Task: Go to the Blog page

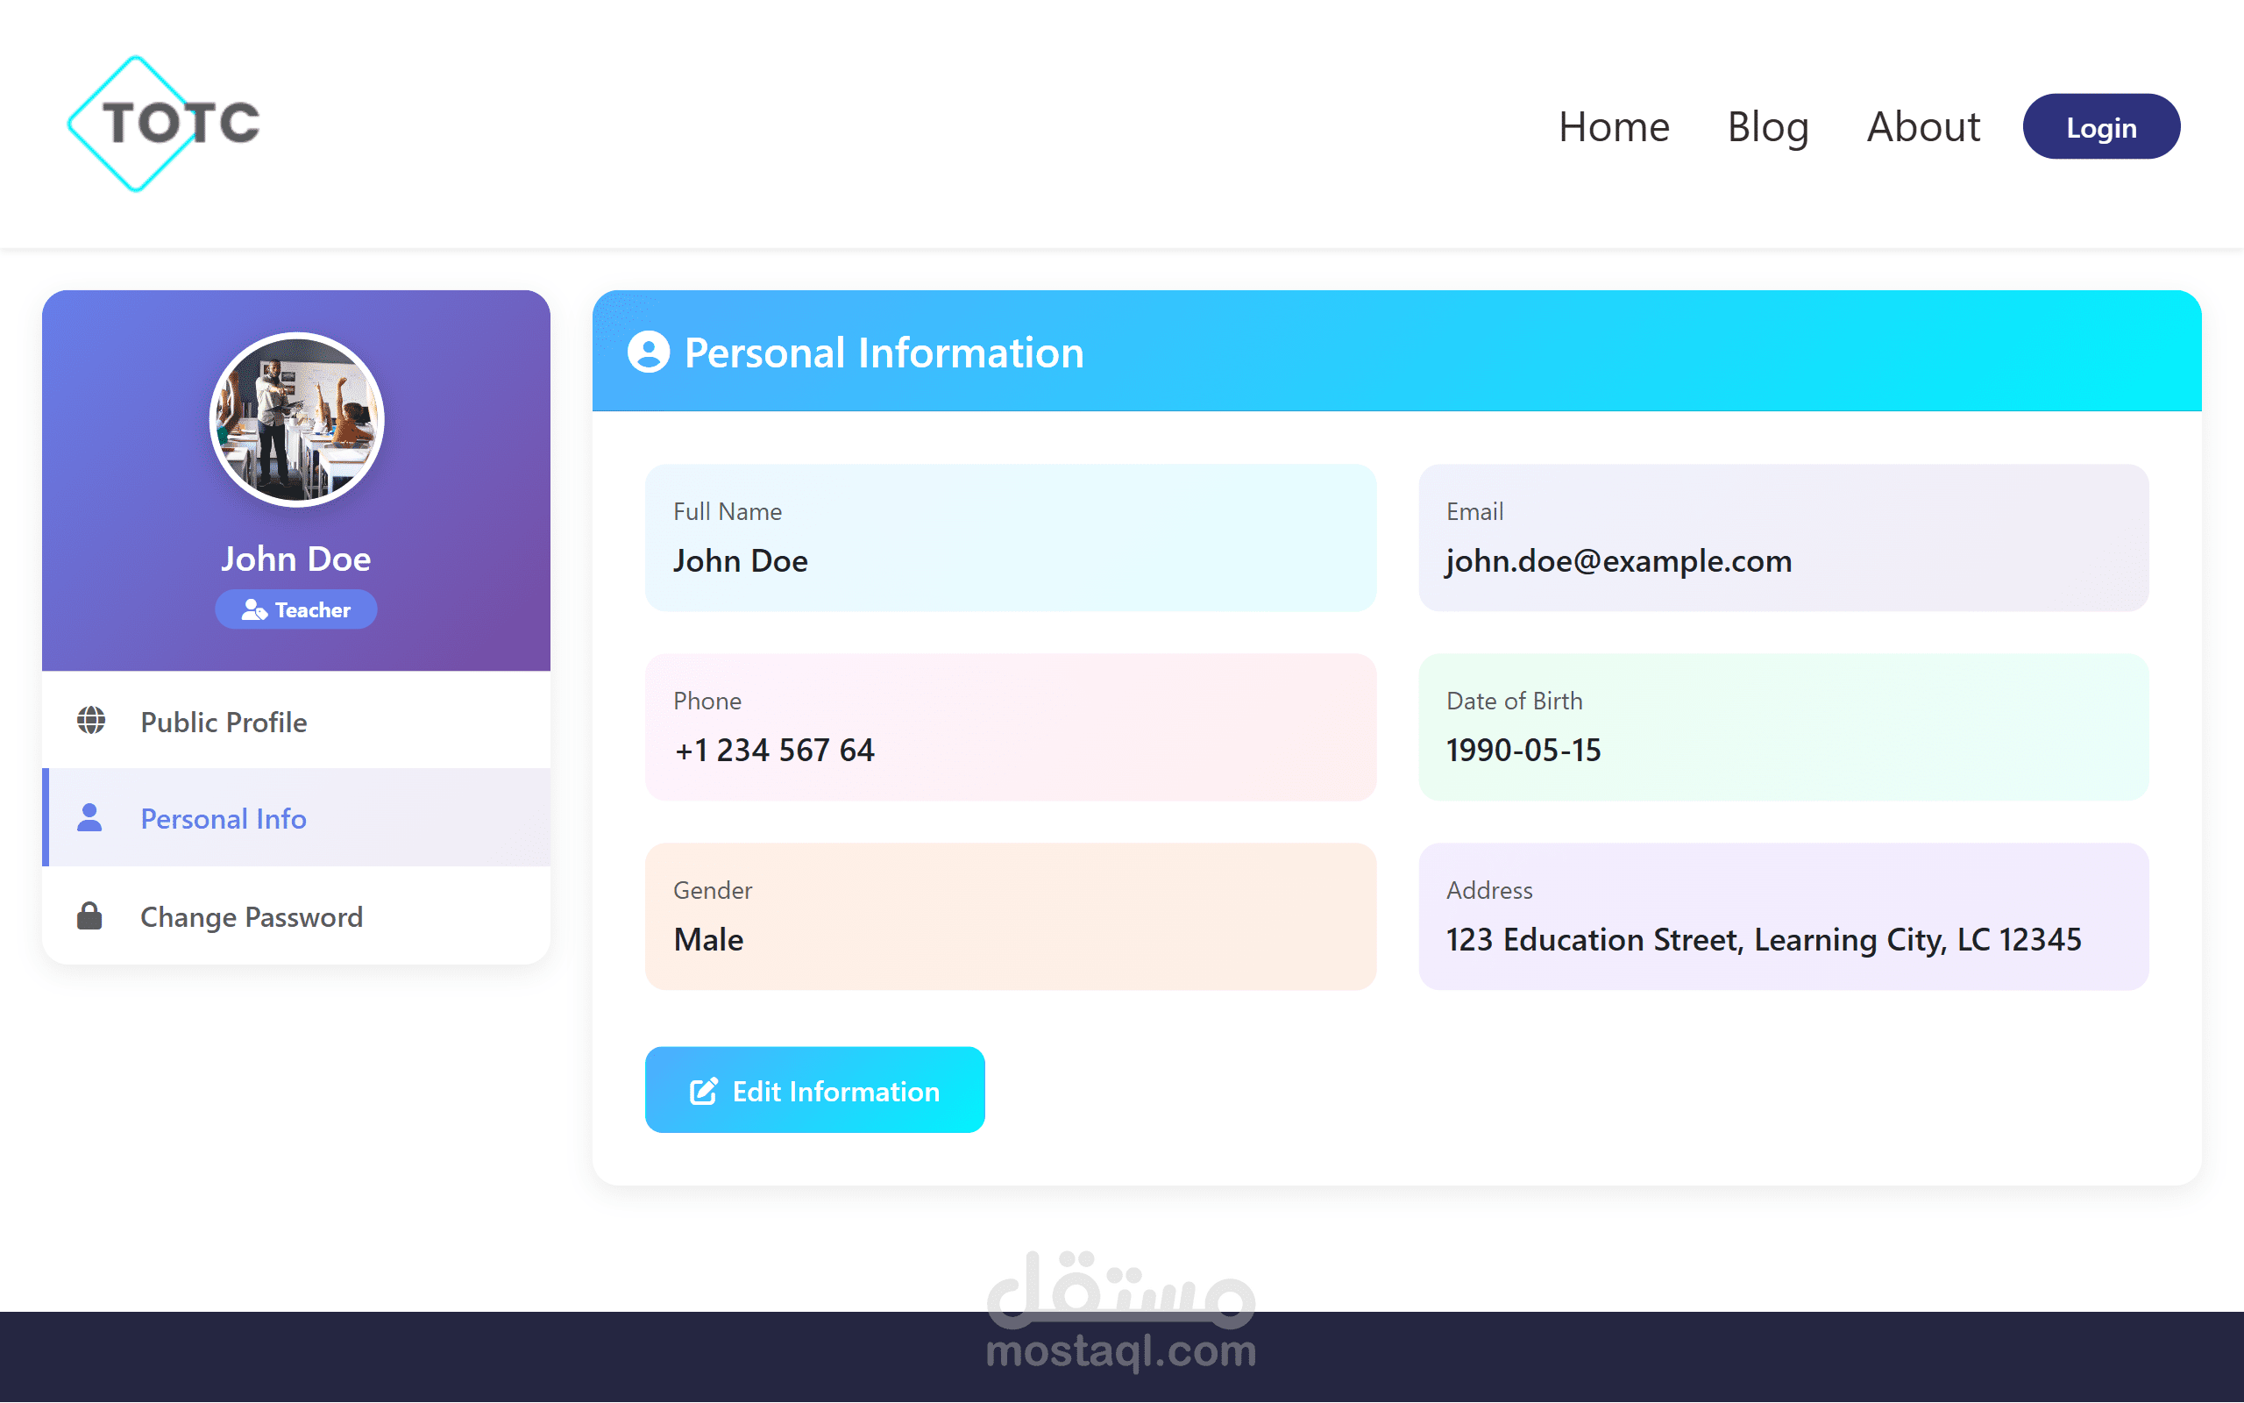Action: click(1767, 126)
